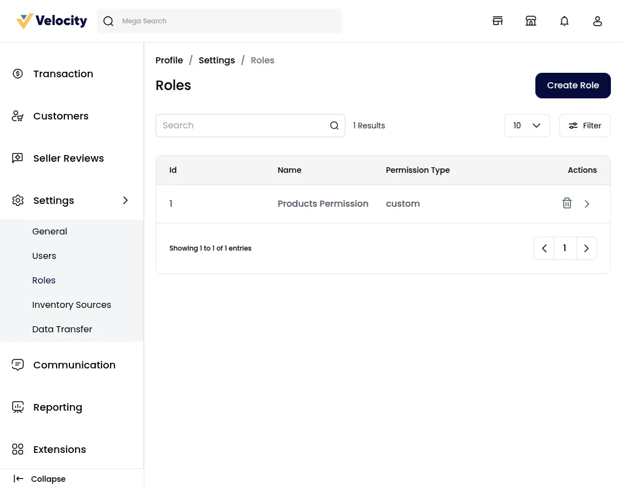This screenshot has width=622, height=489.
Task: Click the notification bell icon
Action: (x=564, y=21)
